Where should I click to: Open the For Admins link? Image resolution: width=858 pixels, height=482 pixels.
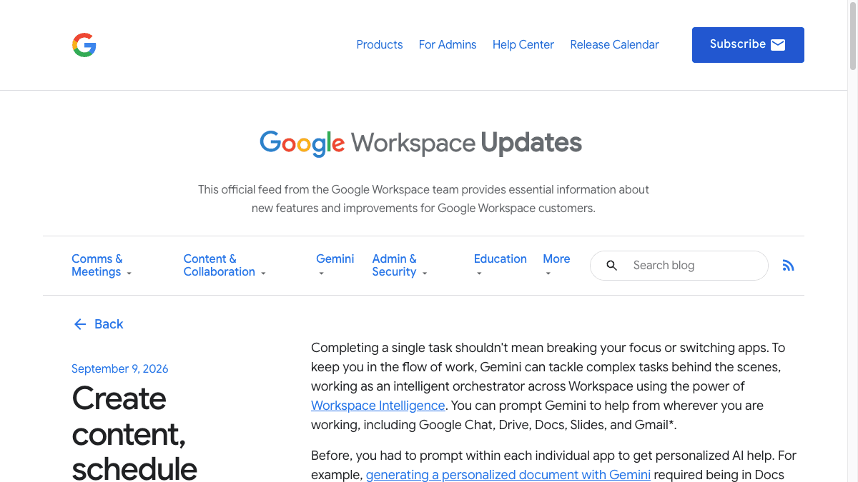click(x=448, y=44)
